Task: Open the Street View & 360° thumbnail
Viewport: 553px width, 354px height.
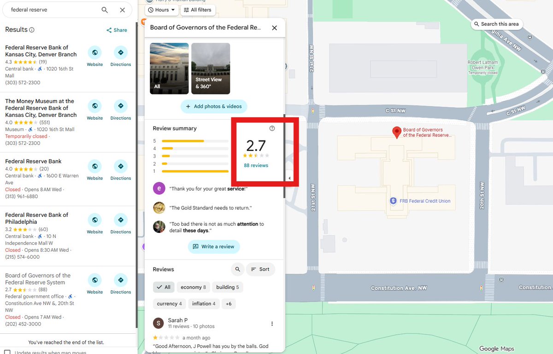Action: (x=211, y=69)
